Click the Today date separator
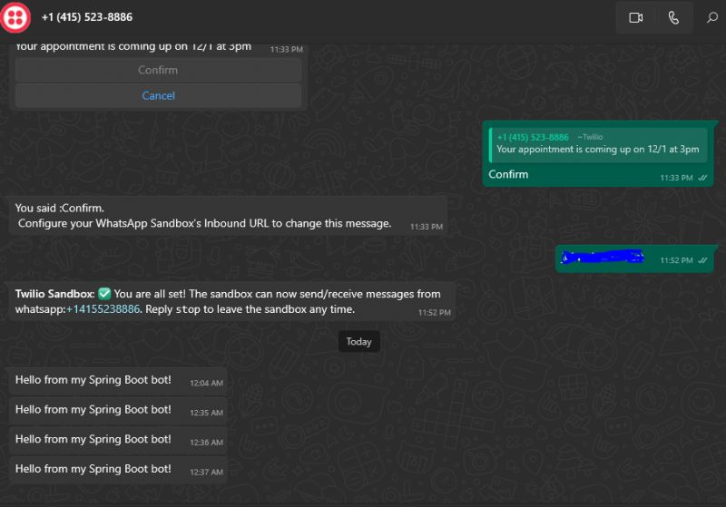Viewport: 726px width, 507px height. click(359, 342)
